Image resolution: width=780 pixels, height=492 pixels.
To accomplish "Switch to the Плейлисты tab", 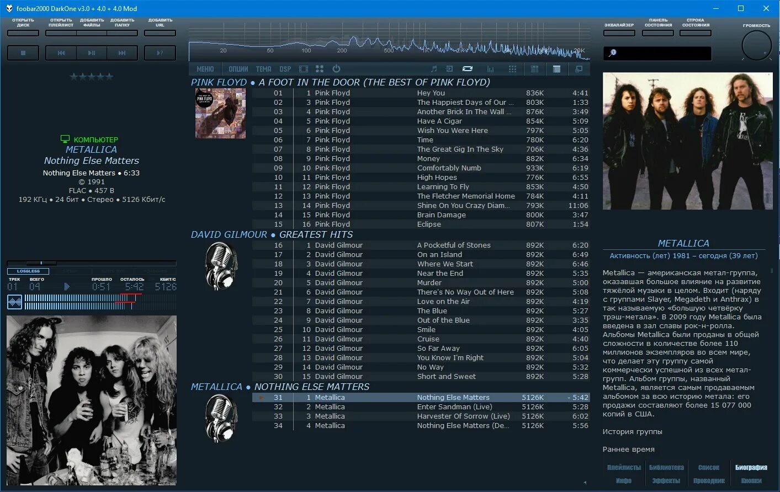I will point(624,467).
